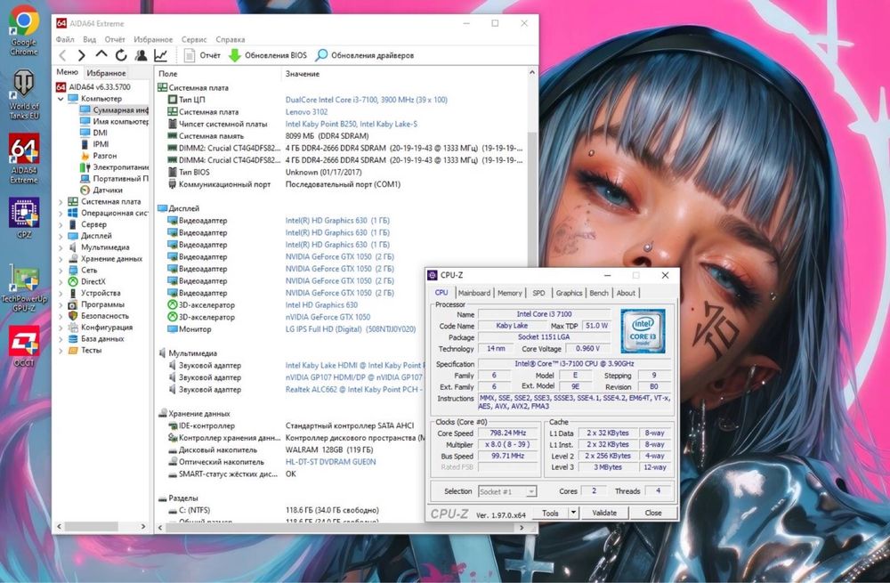Open the Отчёт menu in menu bar

pos(115,39)
